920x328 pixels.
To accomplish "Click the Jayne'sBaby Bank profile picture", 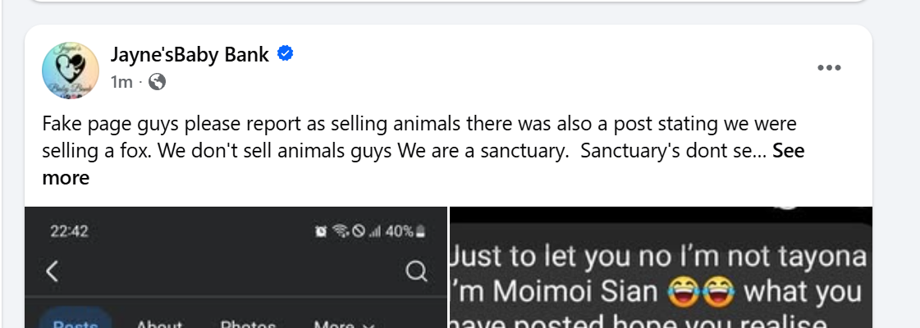I will [x=71, y=69].
